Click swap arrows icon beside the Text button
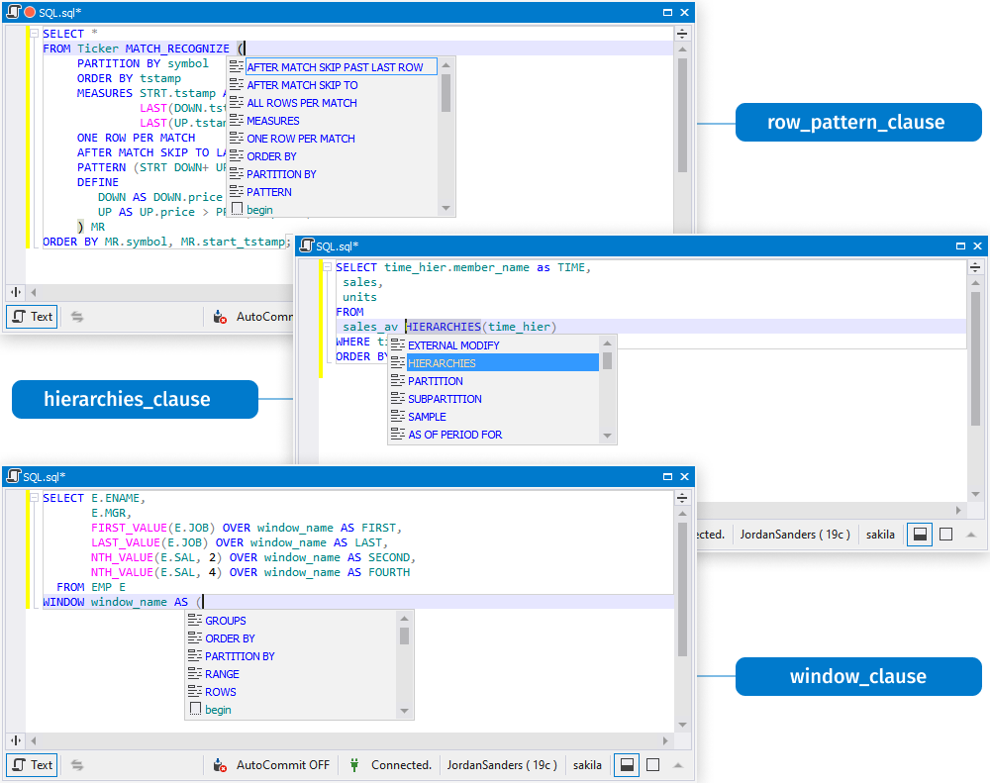 tap(77, 765)
